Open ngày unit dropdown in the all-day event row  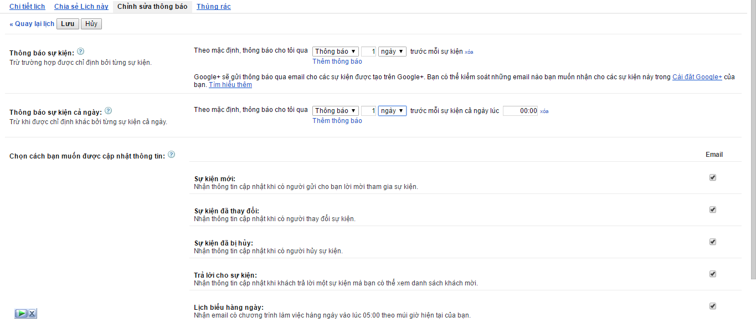[x=392, y=111]
